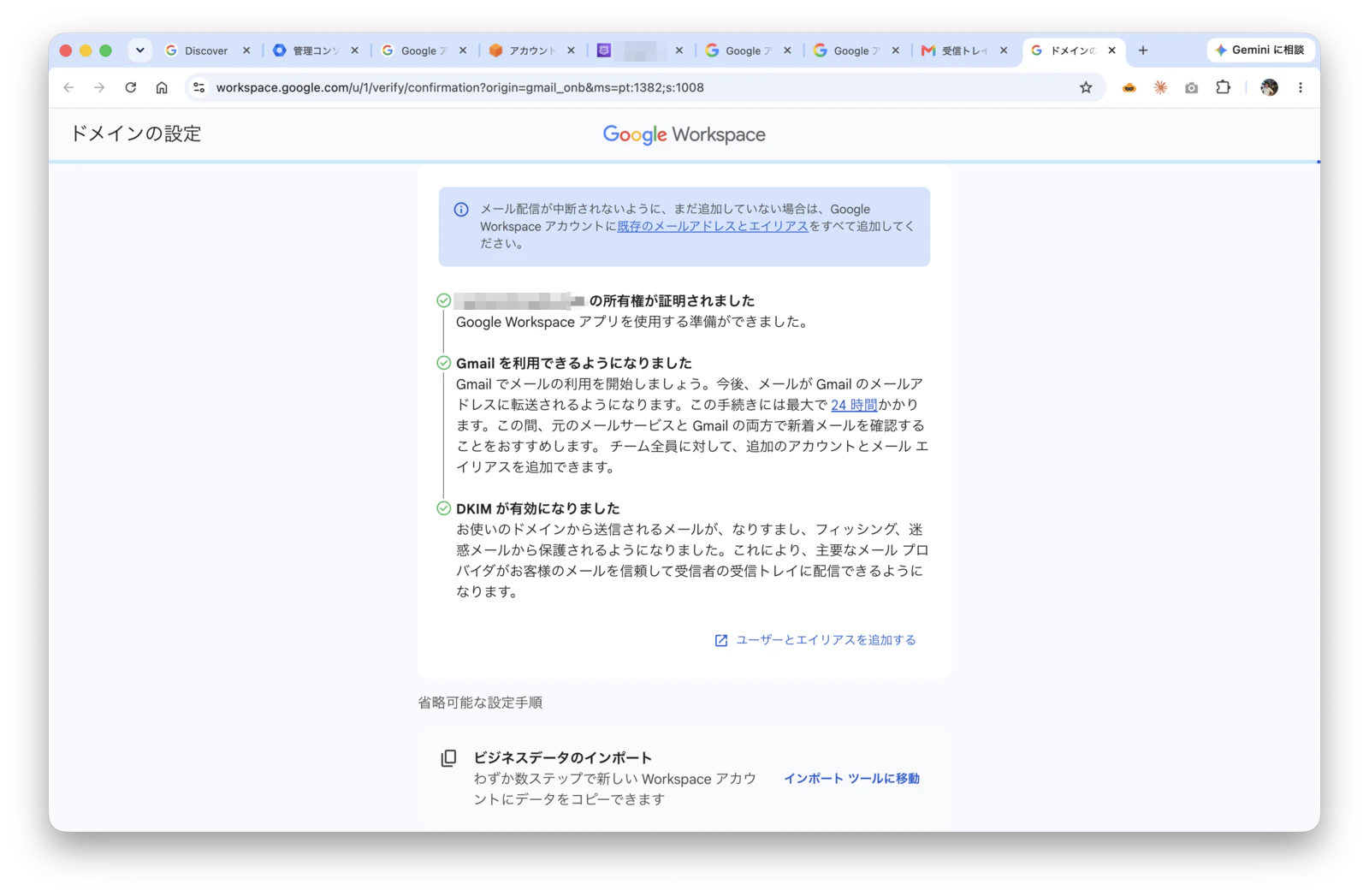Click the info icon in the blue notice
Screen dimensions: 1369x896
click(x=461, y=210)
